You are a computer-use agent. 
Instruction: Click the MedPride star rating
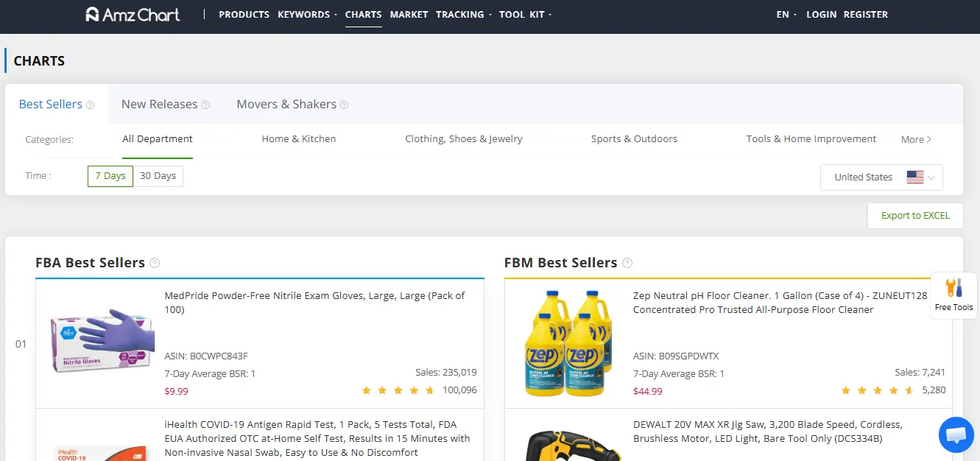[398, 390]
